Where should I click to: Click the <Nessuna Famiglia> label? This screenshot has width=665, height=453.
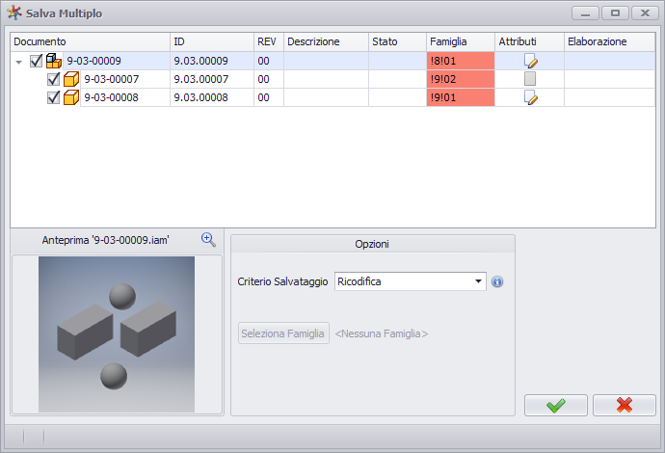click(382, 333)
